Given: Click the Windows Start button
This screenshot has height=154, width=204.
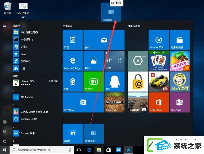Looking at the screenshot, I should (5, 150).
